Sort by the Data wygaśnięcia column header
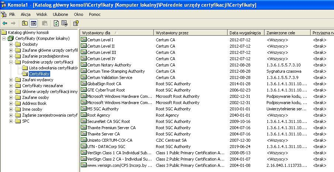Image resolution: width=334 pixels, height=172 pixels. click(x=246, y=32)
